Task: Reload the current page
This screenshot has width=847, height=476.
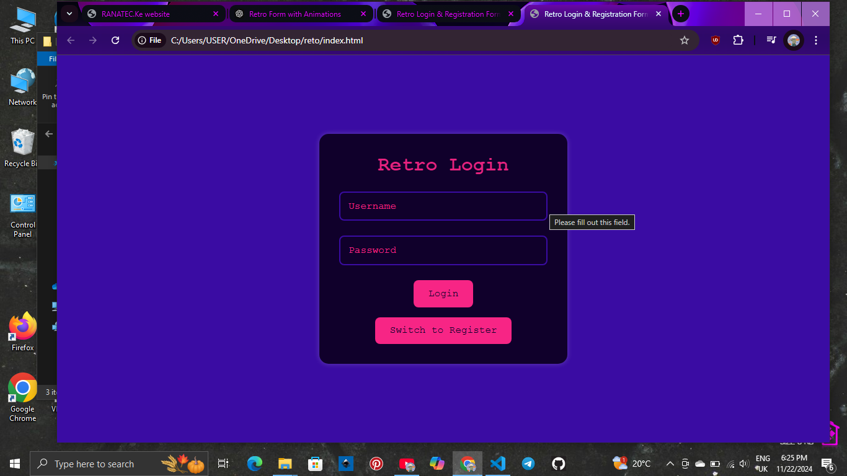Action: 115,40
